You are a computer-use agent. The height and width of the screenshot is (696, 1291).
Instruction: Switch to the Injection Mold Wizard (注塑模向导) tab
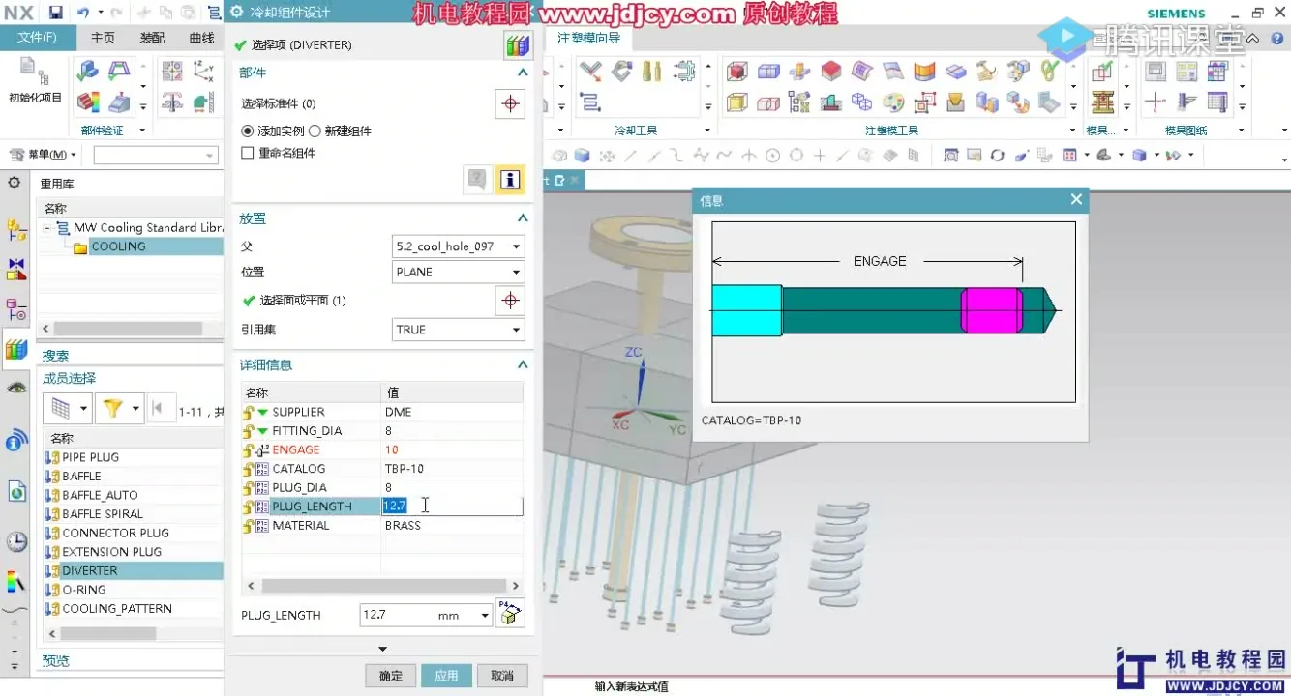(588, 39)
